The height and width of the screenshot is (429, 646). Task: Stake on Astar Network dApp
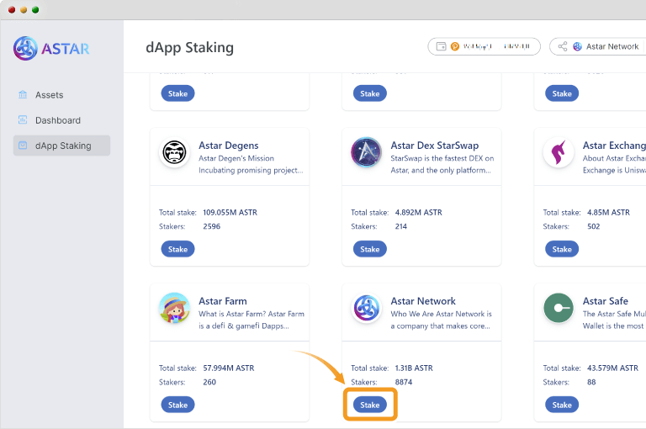tap(370, 405)
